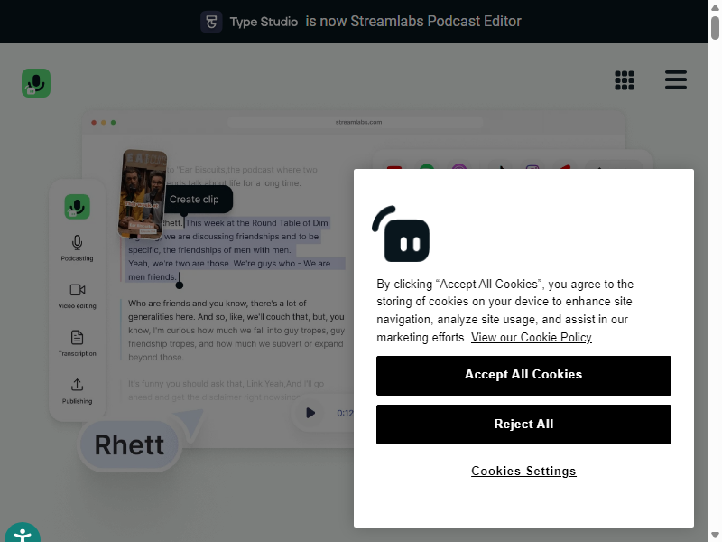Open Cookies Settings link

[523, 471]
